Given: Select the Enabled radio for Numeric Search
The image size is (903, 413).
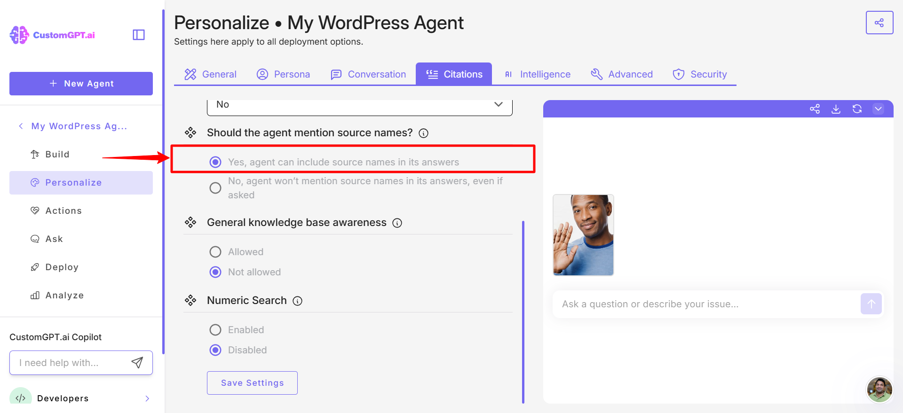Looking at the screenshot, I should (215, 330).
